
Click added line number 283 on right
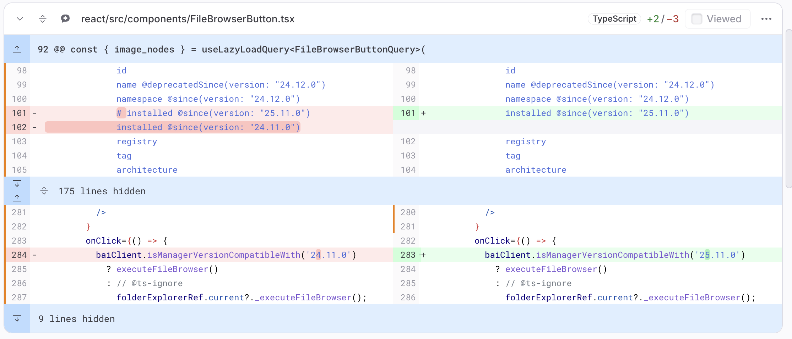click(x=408, y=255)
